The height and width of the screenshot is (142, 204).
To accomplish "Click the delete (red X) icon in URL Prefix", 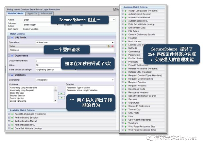I will 112,46.
